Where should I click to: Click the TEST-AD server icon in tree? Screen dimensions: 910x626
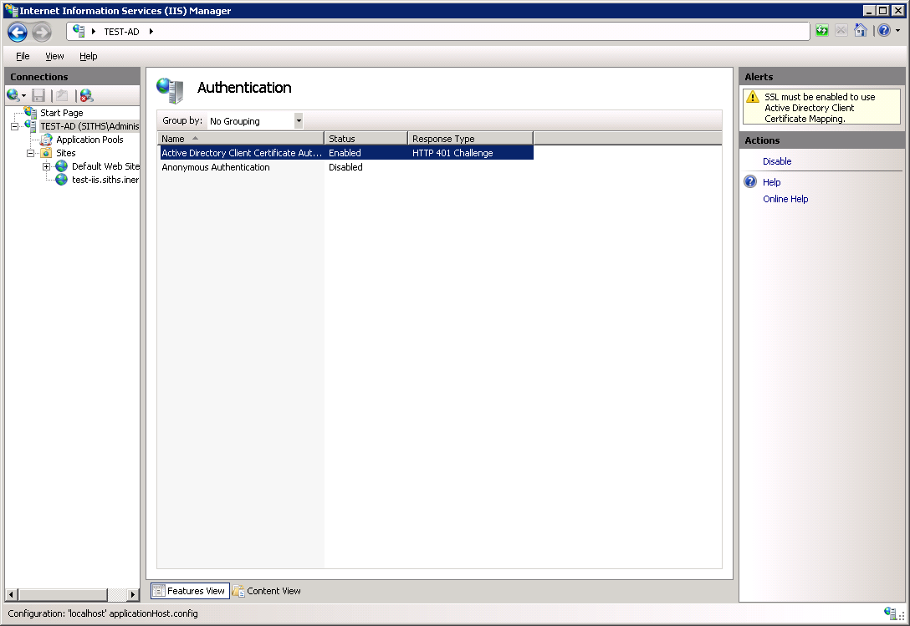coord(30,126)
